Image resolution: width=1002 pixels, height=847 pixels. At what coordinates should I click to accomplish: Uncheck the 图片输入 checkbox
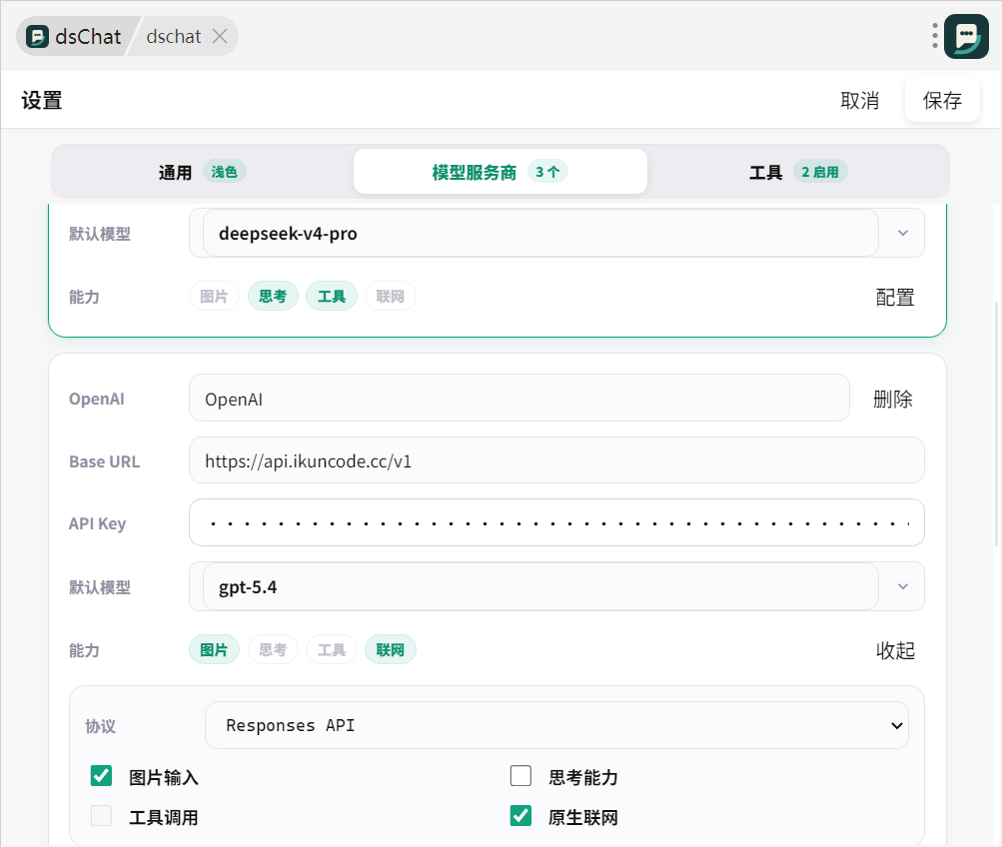pyautogui.click(x=102, y=776)
